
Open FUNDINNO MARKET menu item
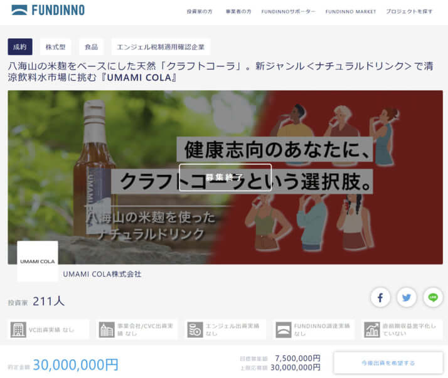pos(351,11)
